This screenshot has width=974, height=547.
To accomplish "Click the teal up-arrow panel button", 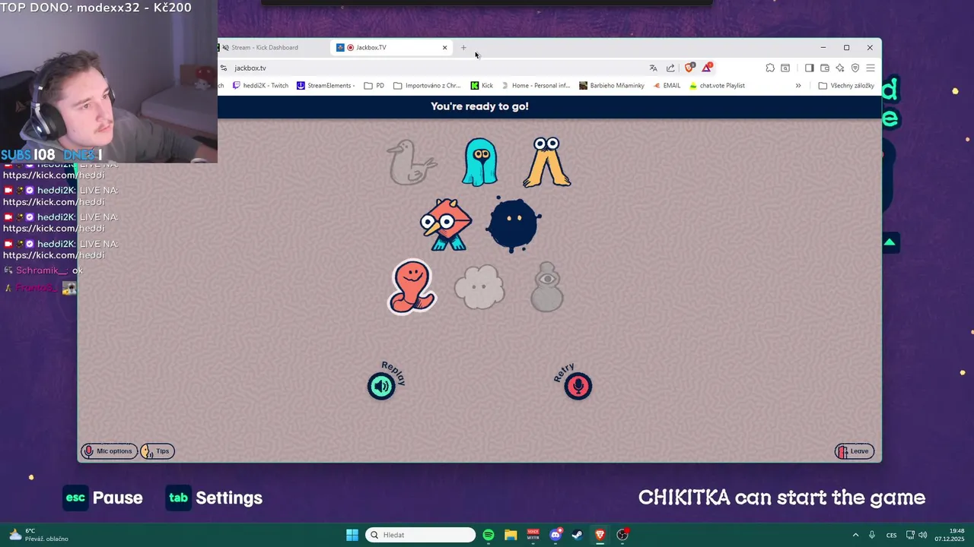I will [x=889, y=243].
